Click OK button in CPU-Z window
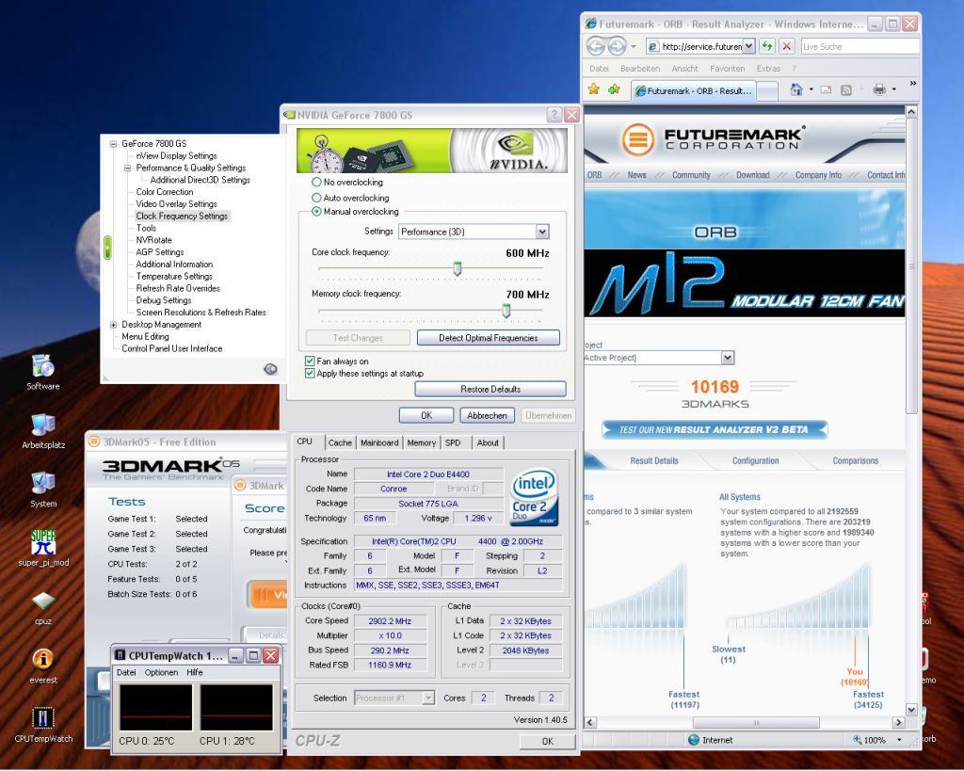This screenshot has width=964, height=771. [547, 742]
